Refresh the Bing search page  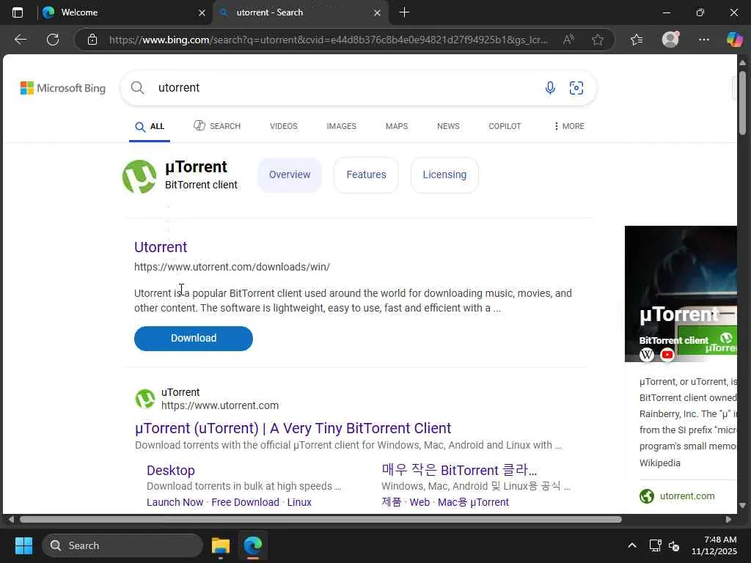pos(53,40)
